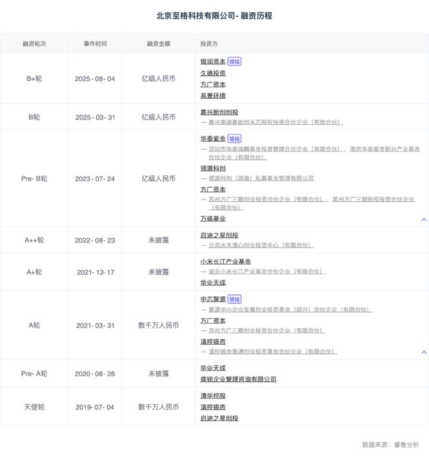Open the 易普环境 investor link

click(213, 96)
